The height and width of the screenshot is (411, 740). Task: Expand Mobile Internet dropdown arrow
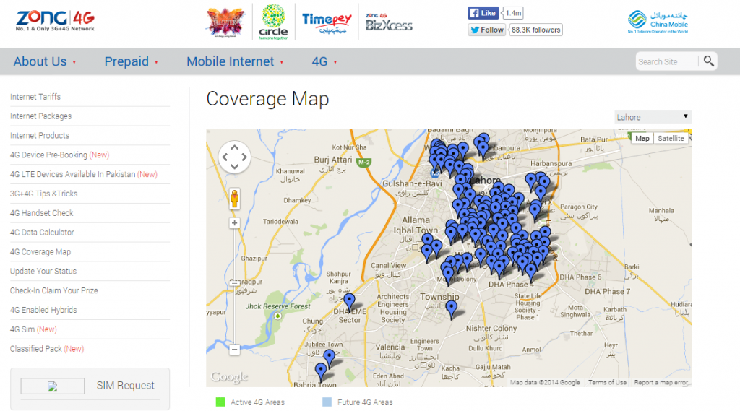282,62
